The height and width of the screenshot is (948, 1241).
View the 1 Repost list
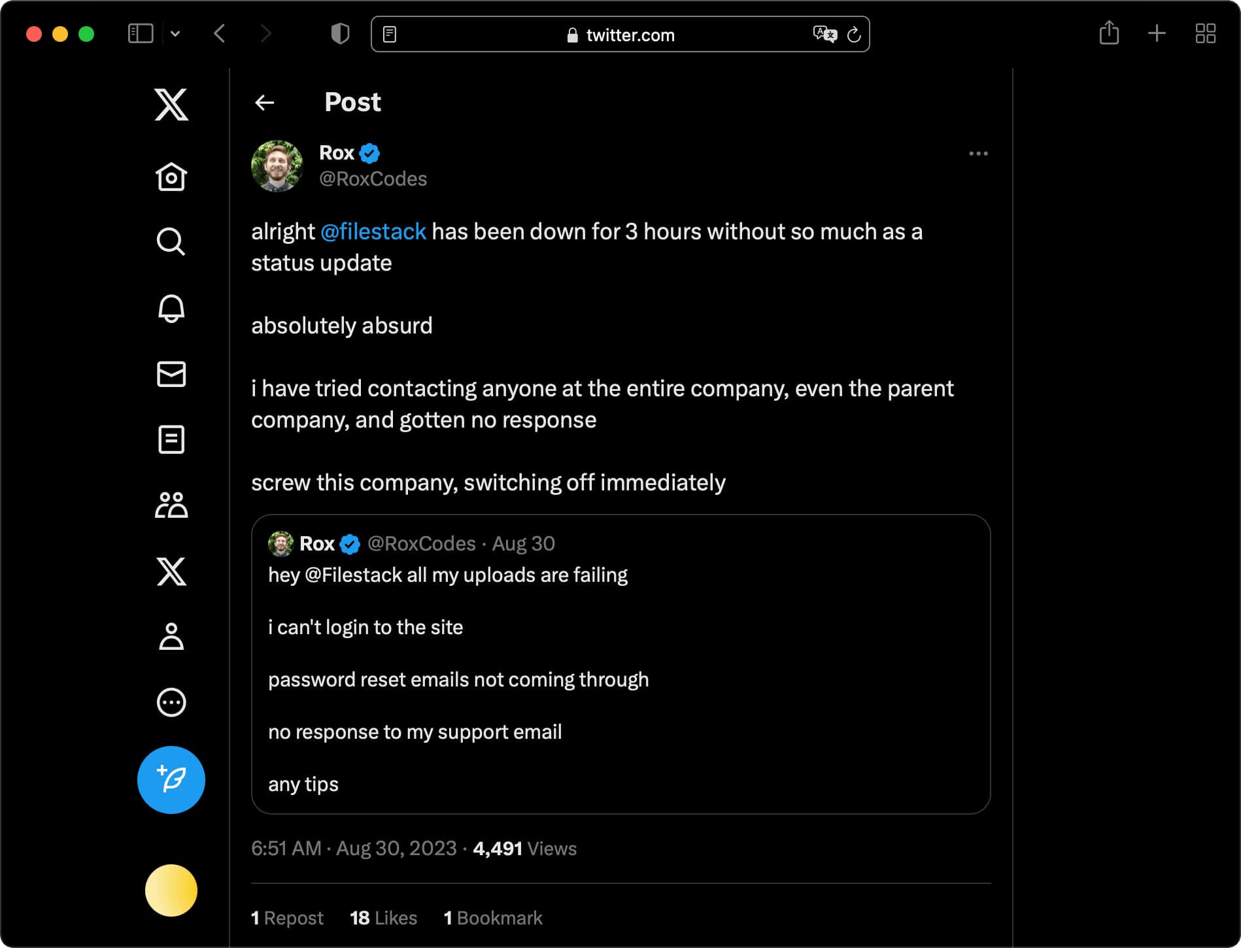[x=287, y=918]
